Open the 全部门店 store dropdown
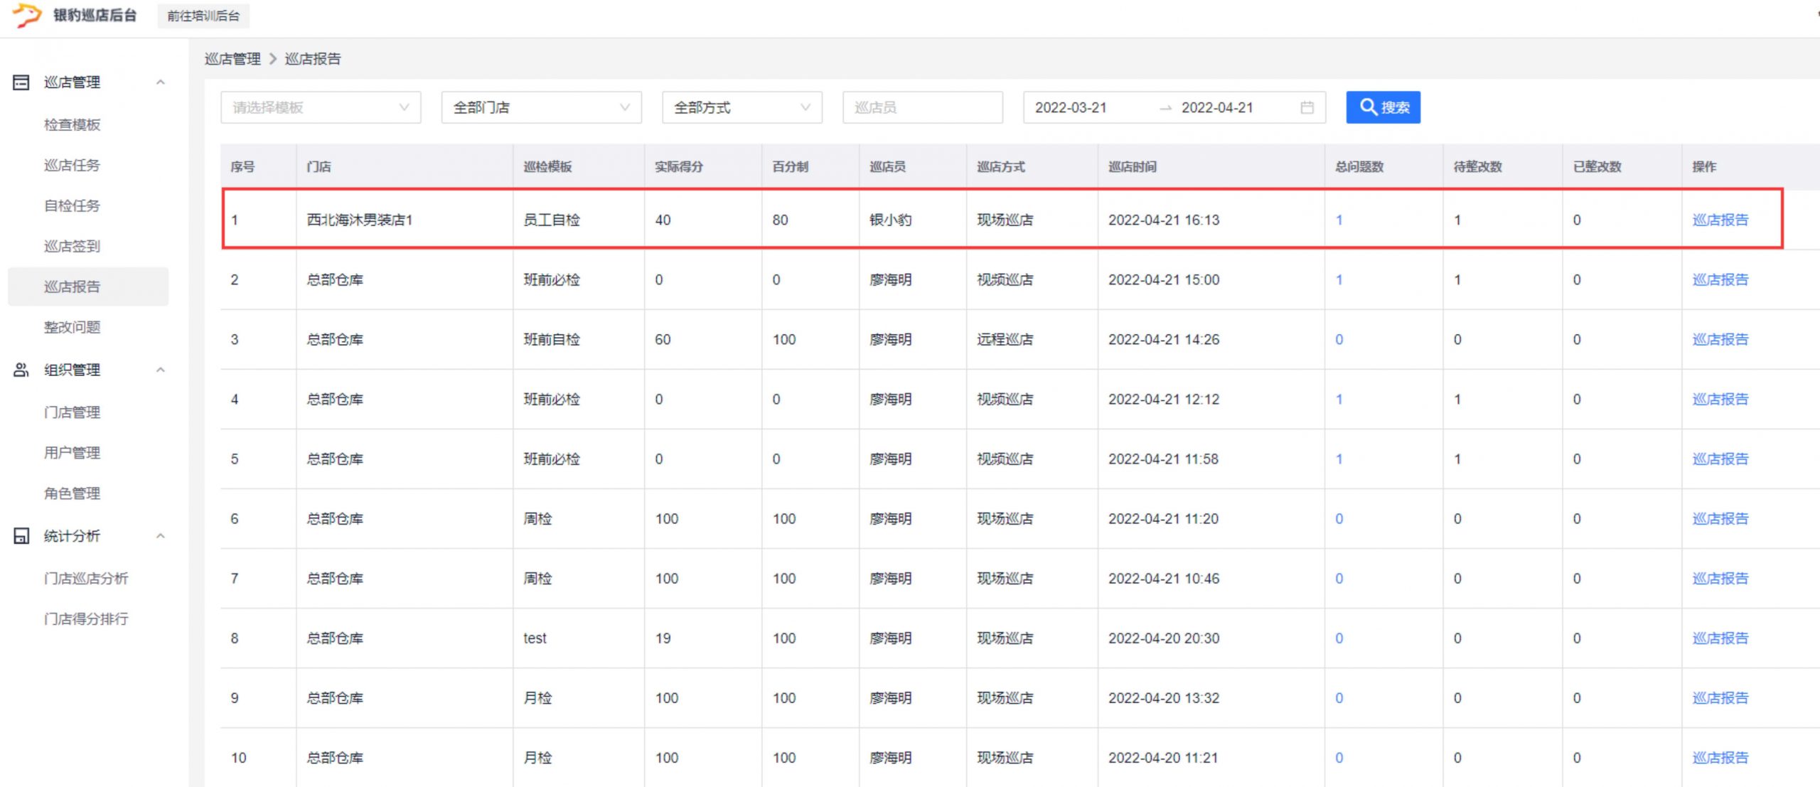1820x787 pixels. 540,107
